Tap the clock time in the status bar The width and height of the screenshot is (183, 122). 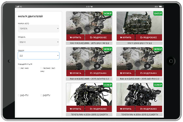coord(89,7)
